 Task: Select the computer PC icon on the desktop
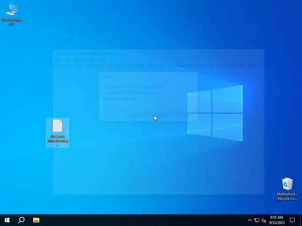12,14
